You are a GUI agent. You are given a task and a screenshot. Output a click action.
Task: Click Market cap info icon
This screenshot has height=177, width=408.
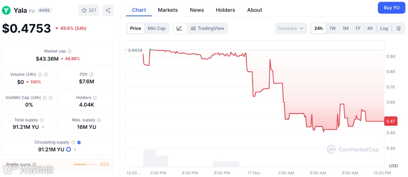point(70,51)
